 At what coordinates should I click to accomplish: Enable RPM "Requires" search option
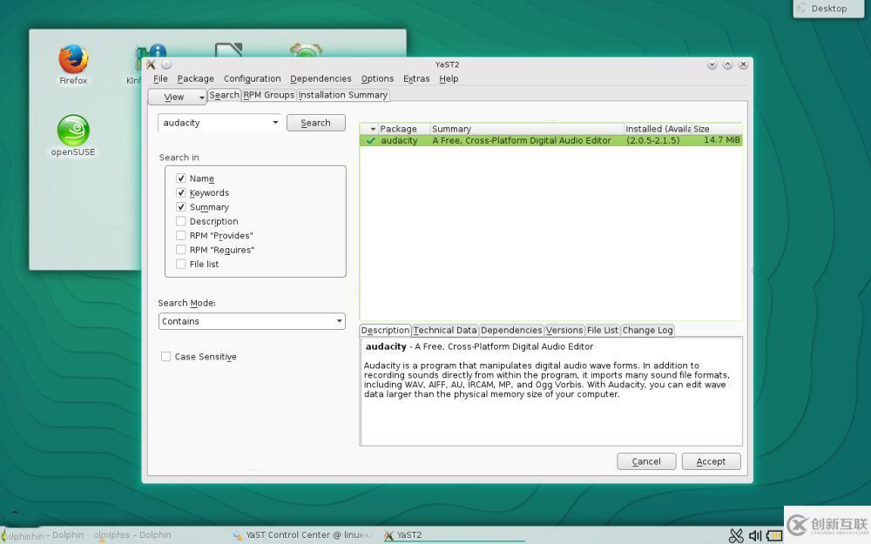click(180, 250)
